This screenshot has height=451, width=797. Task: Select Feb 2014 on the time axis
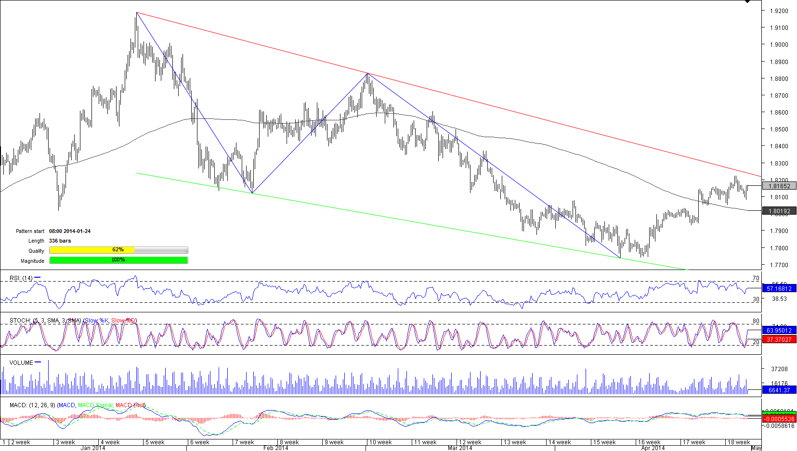[275, 448]
